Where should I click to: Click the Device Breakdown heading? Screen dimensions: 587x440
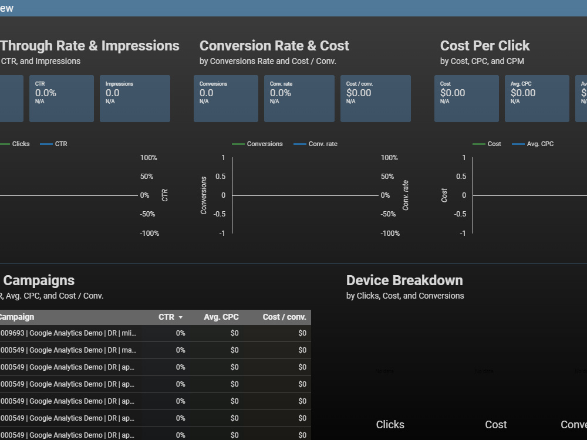click(x=404, y=280)
